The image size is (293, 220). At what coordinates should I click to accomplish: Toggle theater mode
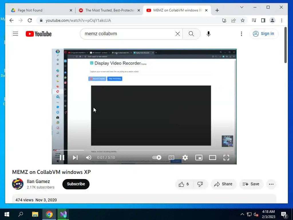[x=213, y=158]
